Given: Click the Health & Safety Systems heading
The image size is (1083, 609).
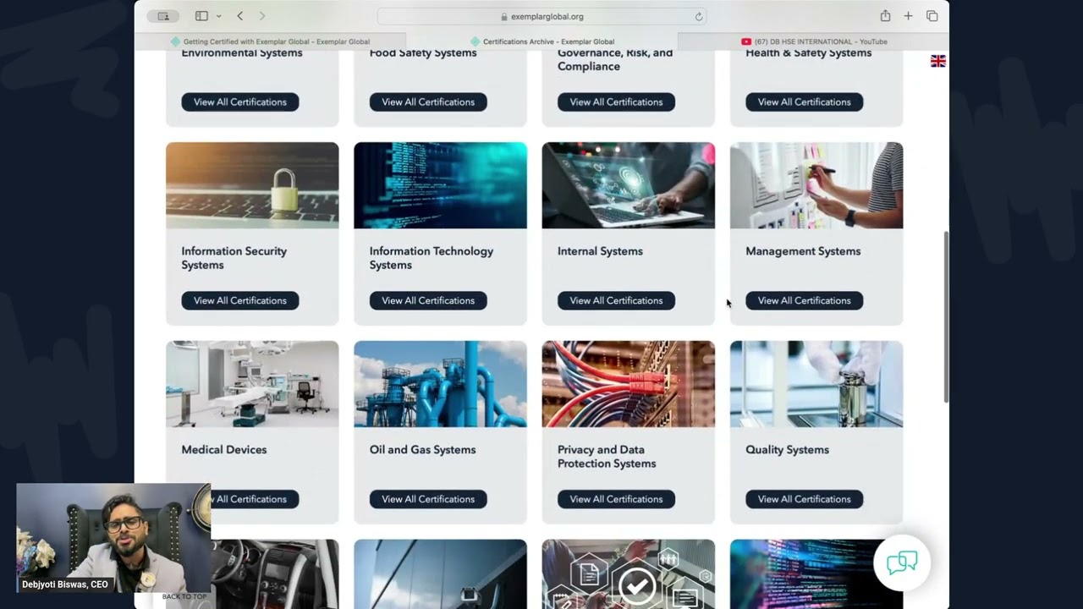Looking at the screenshot, I should tap(808, 52).
